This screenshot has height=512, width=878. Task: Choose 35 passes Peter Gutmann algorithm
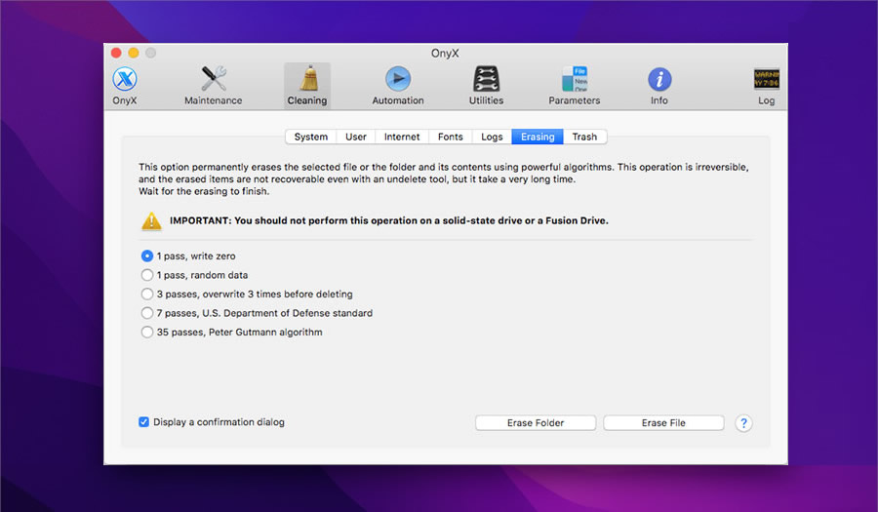pyautogui.click(x=146, y=332)
